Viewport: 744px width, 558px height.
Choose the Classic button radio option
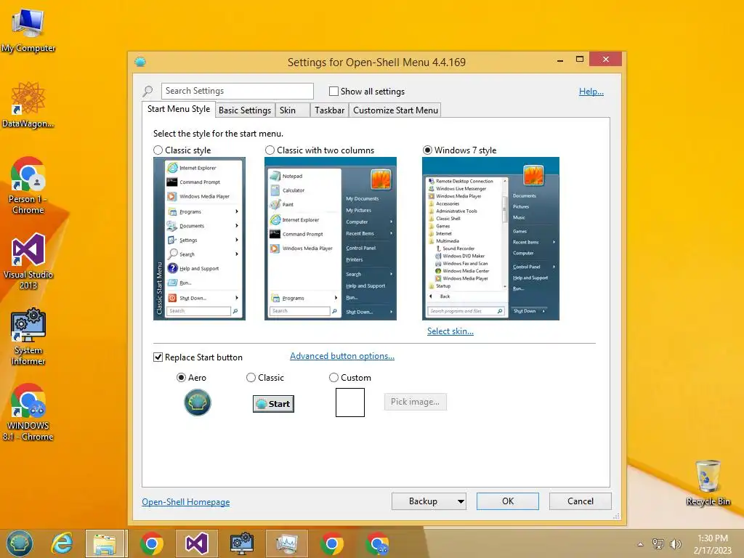[251, 378]
